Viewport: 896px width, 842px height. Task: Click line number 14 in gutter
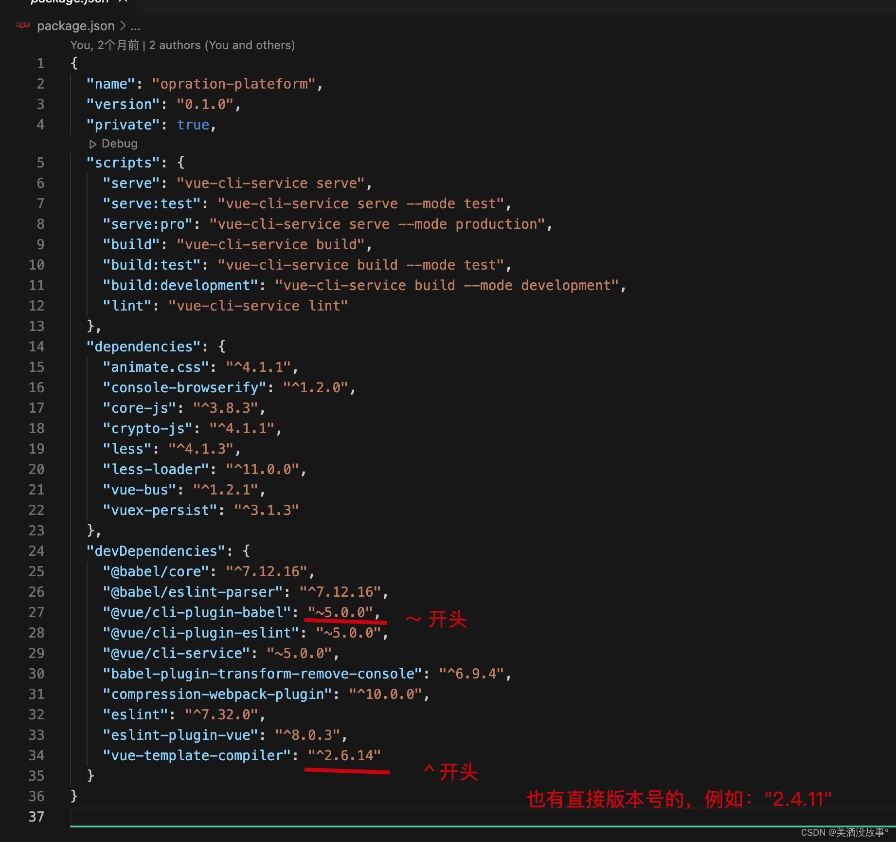coord(36,347)
